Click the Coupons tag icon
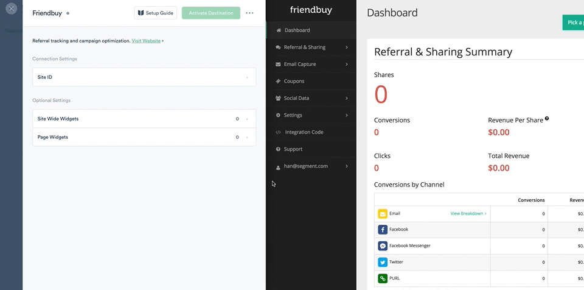This screenshot has width=584, height=290. pyautogui.click(x=278, y=81)
